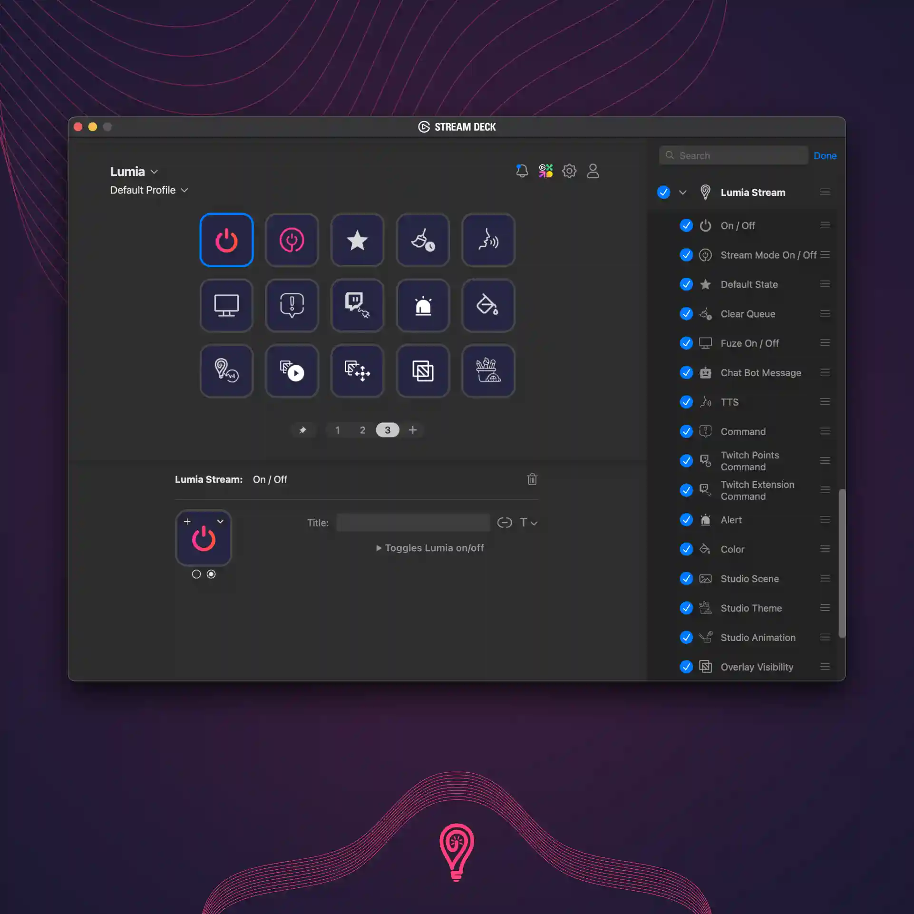Select the Color paint bucket key
Viewport: 914px width, 914px height.
tap(488, 305)
